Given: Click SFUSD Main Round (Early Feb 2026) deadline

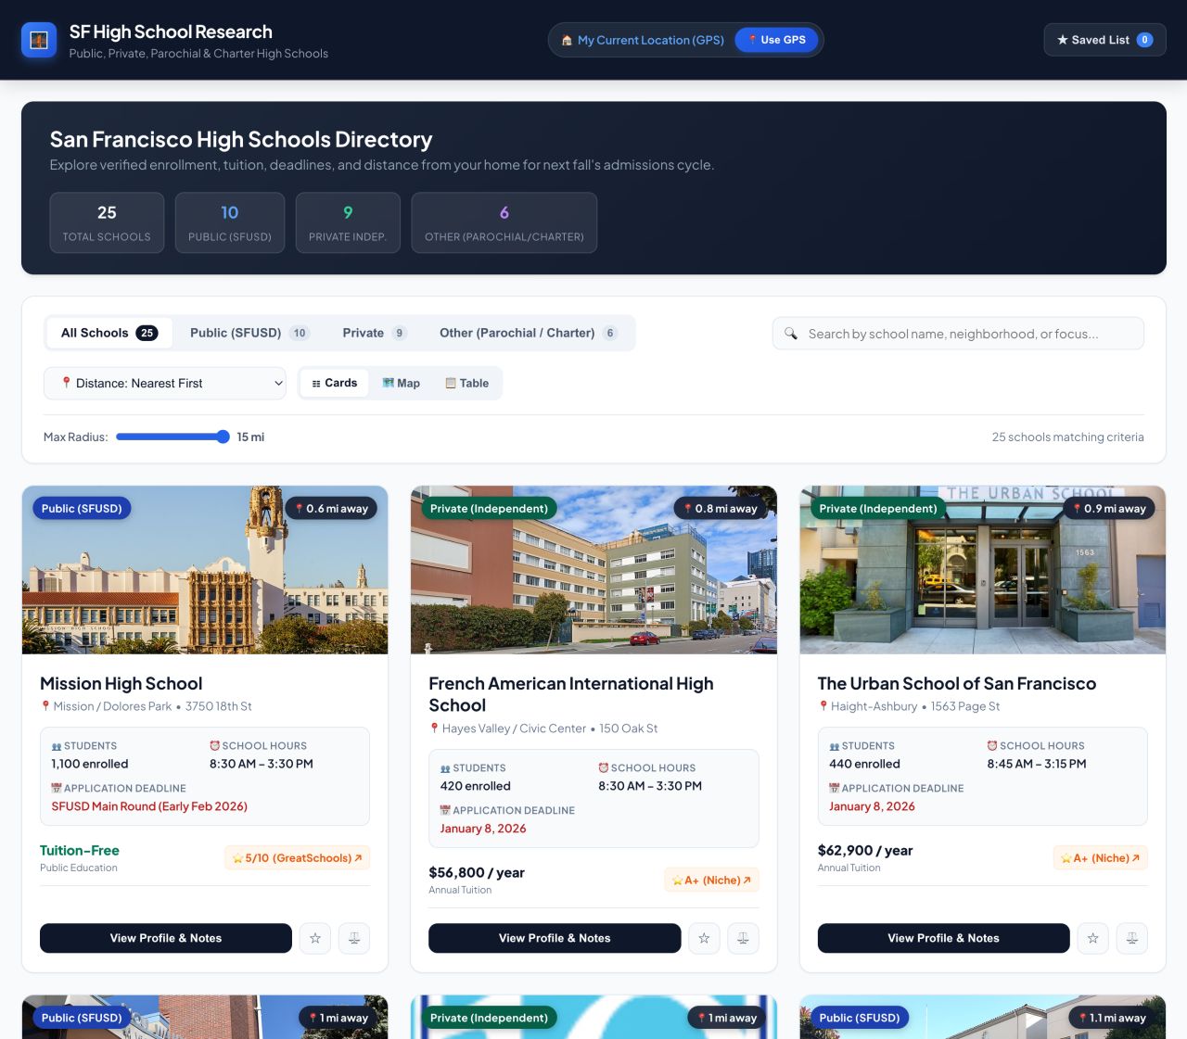Looking at the screenshot, I should point(149,806).
